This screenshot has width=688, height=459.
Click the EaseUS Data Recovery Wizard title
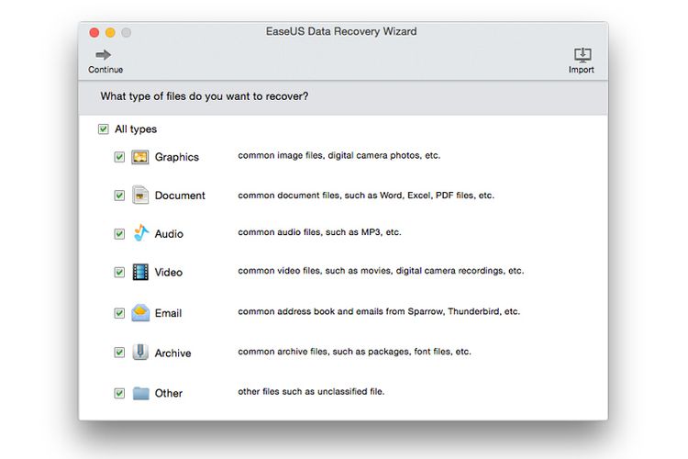(341, 31)
